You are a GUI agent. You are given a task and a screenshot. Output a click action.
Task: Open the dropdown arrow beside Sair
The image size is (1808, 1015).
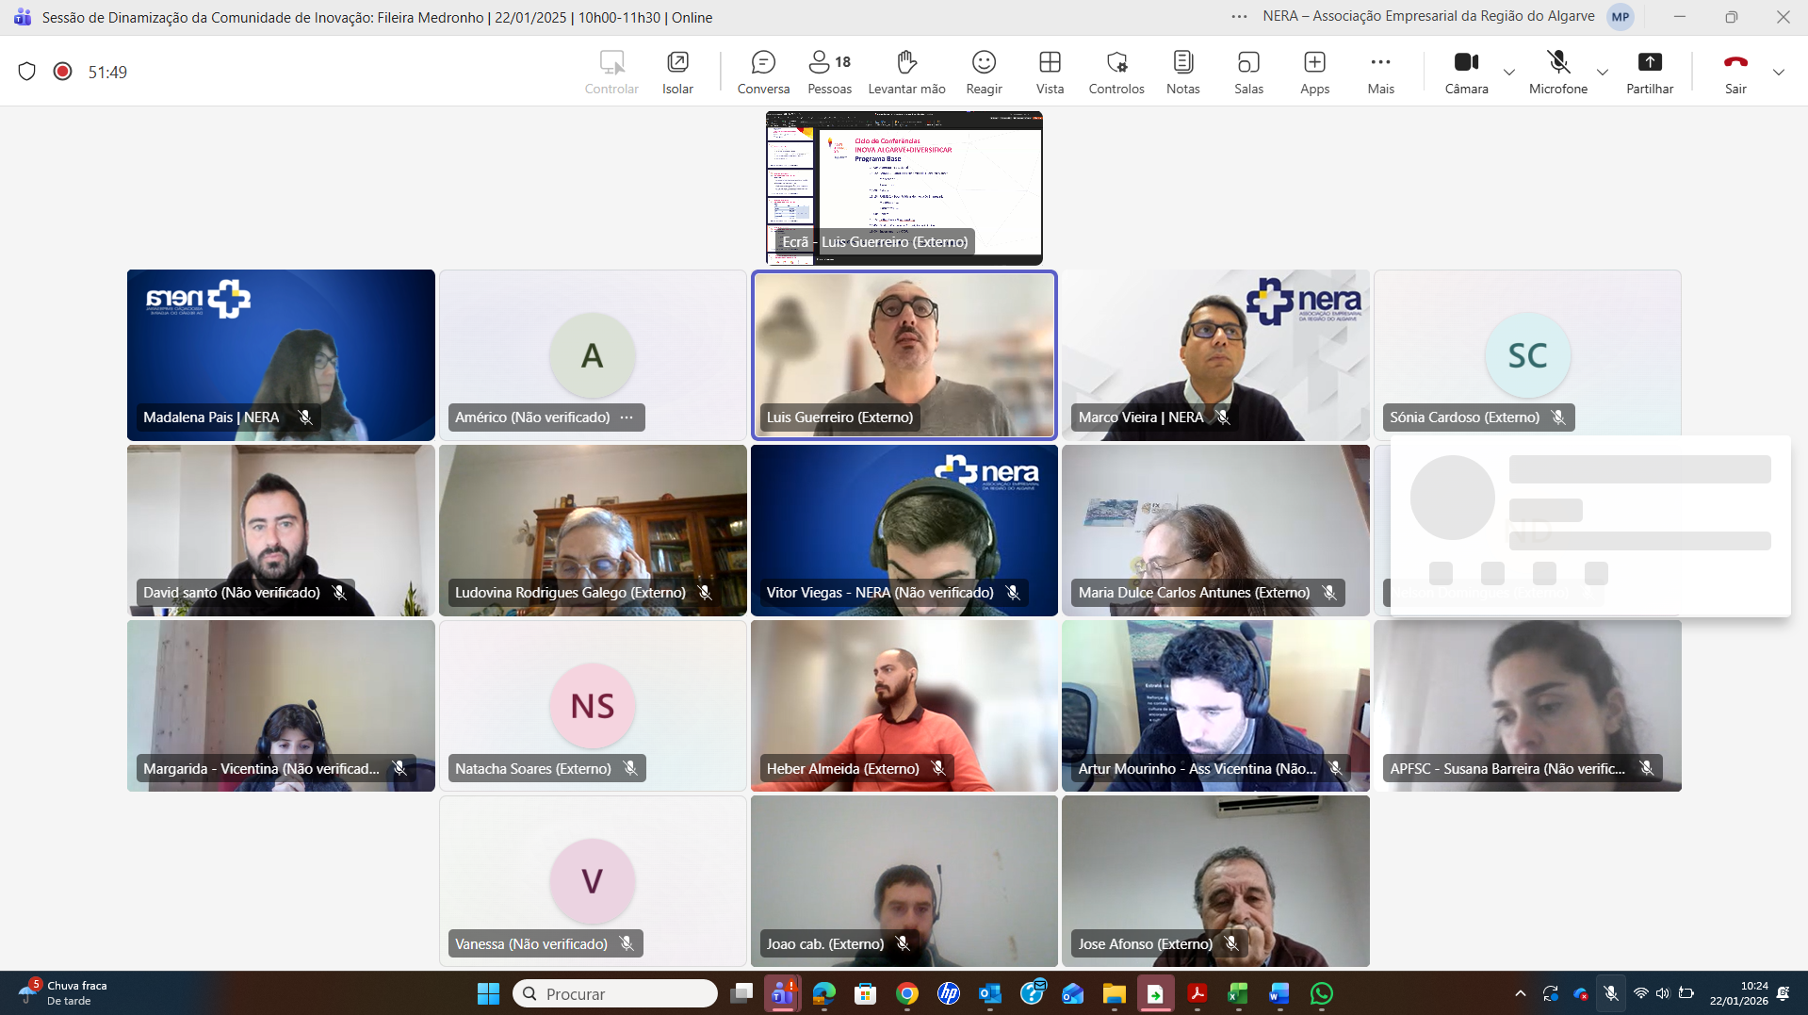[x=1778, y=73]
